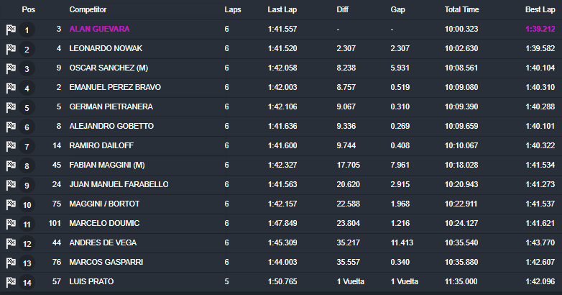The width and height of the screenshot is (562, 295).
Task: Click position badge number 4
Action: click(x=27, y=88)
